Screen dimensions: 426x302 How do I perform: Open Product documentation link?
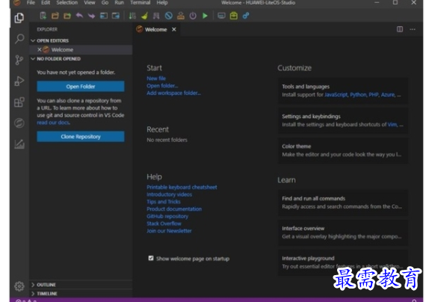(174, 209)
